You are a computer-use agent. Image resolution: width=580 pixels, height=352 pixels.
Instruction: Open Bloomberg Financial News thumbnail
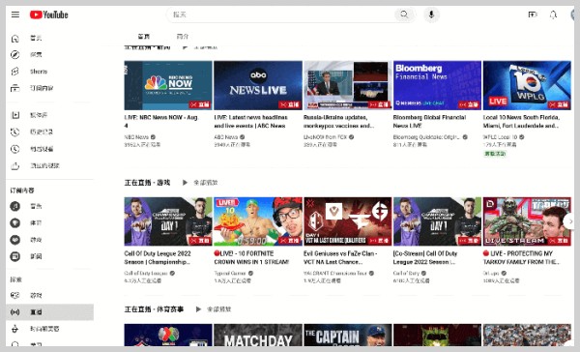click(437, 85)
